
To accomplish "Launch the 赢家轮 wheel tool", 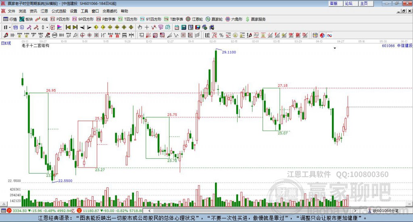I will pyautogui.click(x=214, y=19).
